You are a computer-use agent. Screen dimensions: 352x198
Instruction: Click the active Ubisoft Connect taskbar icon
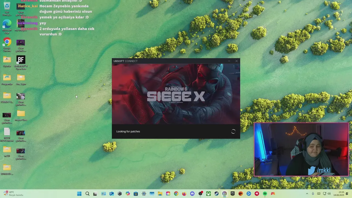[224, 194]
